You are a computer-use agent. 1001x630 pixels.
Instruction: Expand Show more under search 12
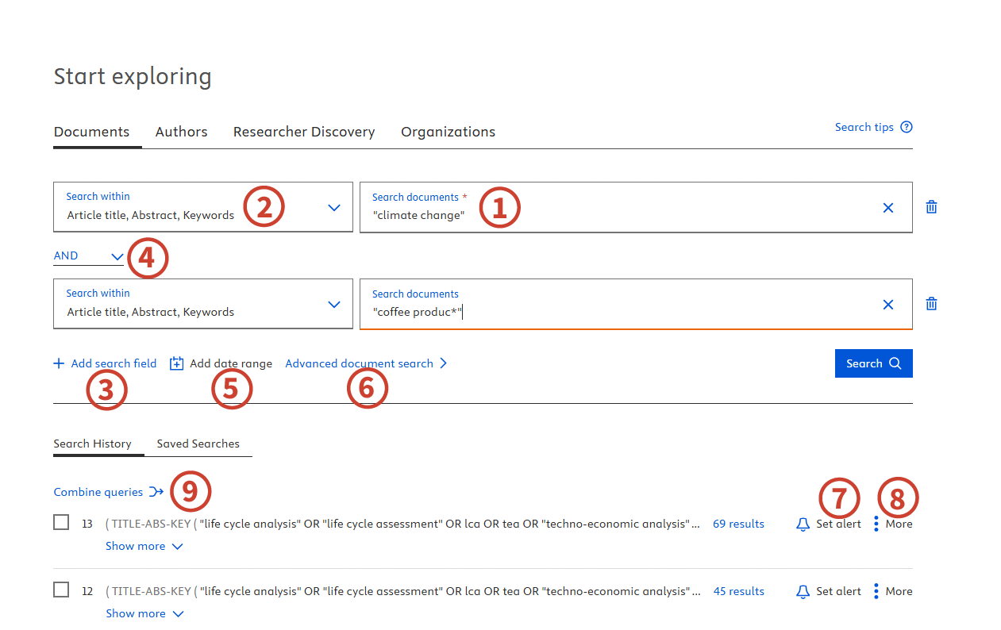pyautogui.click(x=144, y=613)
